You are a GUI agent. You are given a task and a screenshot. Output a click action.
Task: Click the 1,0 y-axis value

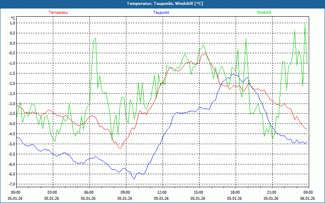pyautogui.click(x=12, y=23)
